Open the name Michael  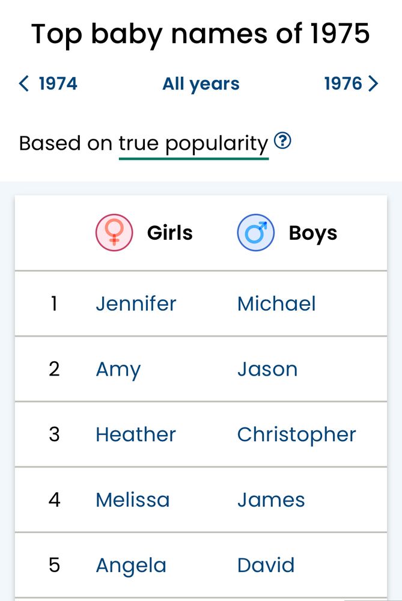click(x=276, y=304)
